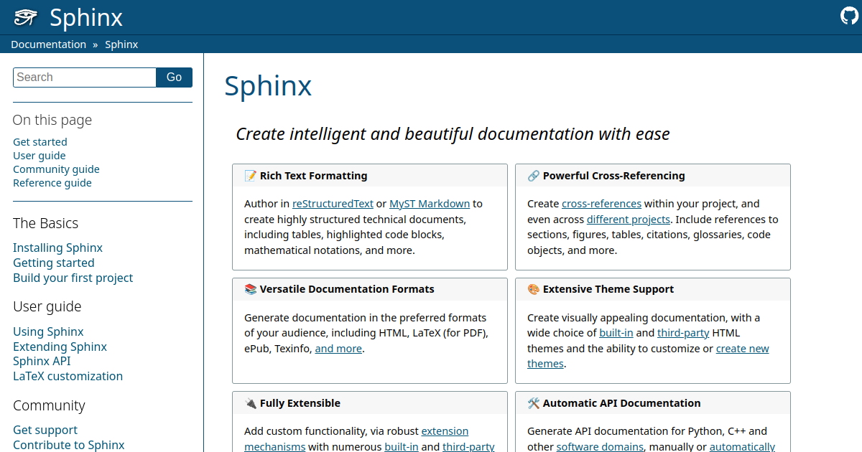Image resolution: width=862 pixels, height=452 pixels.
Task: Follow the reStructuredText link
Action: point(333,204)
